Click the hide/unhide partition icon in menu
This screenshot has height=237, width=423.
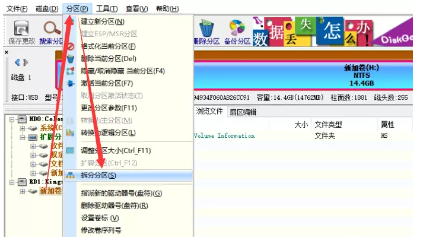coord(71,71)
